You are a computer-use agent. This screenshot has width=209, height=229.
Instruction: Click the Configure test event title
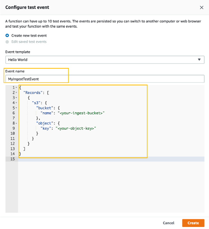pos(27,7)
